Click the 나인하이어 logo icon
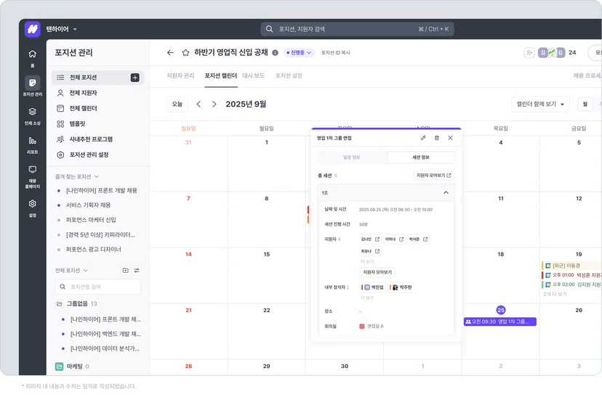The width and height of the screenshot is (602, 397). (x=33, y=29)
